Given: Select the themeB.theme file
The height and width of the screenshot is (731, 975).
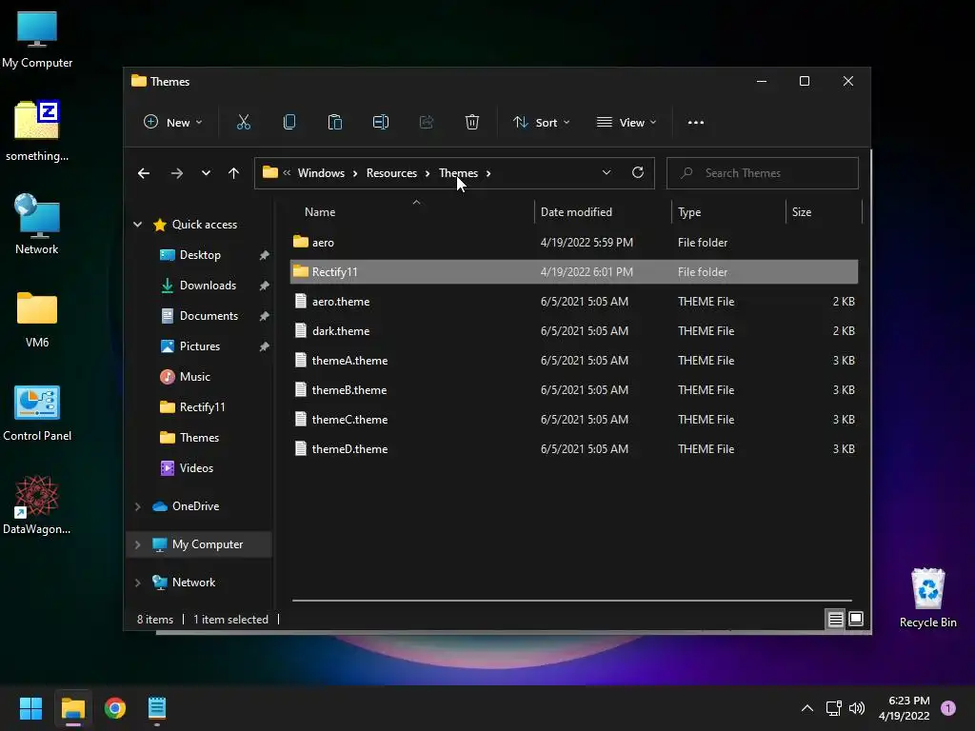Looking at the screenshot, I should [574, 389].
